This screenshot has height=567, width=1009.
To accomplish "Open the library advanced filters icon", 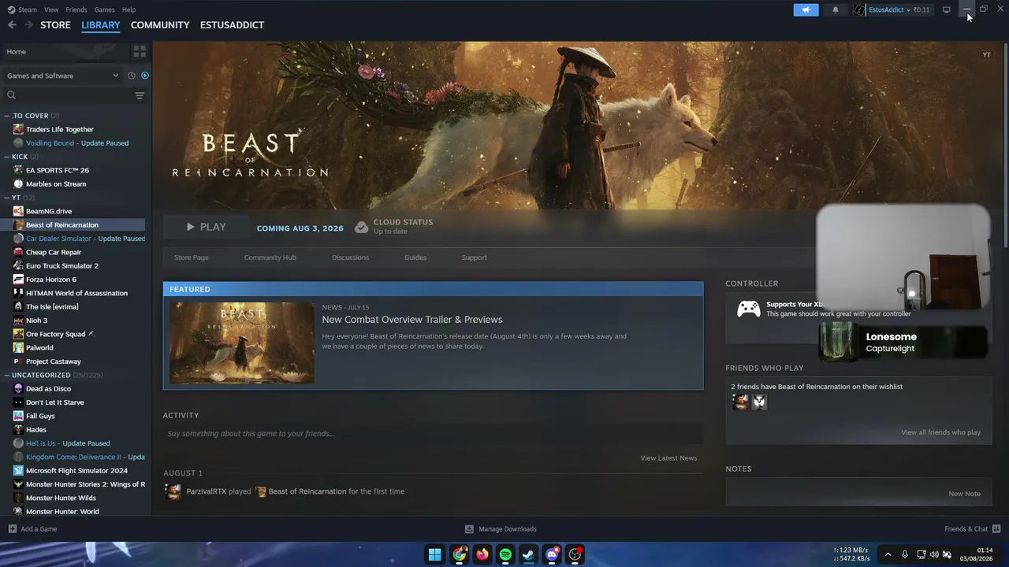I will 140,95.
